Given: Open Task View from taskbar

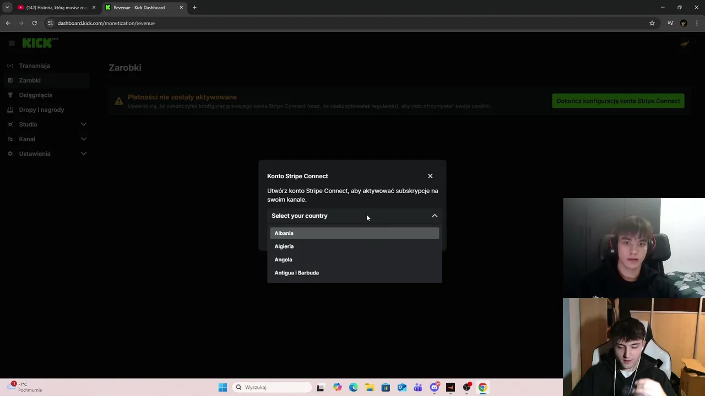Looking at the screenshot, I should (x=321, y=387).
